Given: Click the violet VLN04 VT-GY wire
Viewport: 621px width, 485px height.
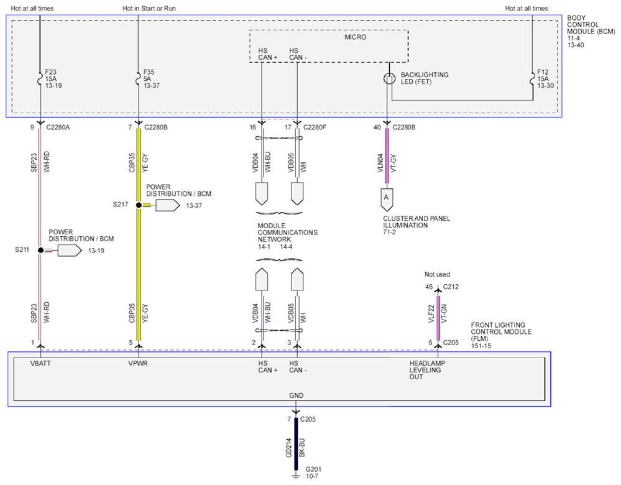Looking at the screenshot, I should click(387, 155).
